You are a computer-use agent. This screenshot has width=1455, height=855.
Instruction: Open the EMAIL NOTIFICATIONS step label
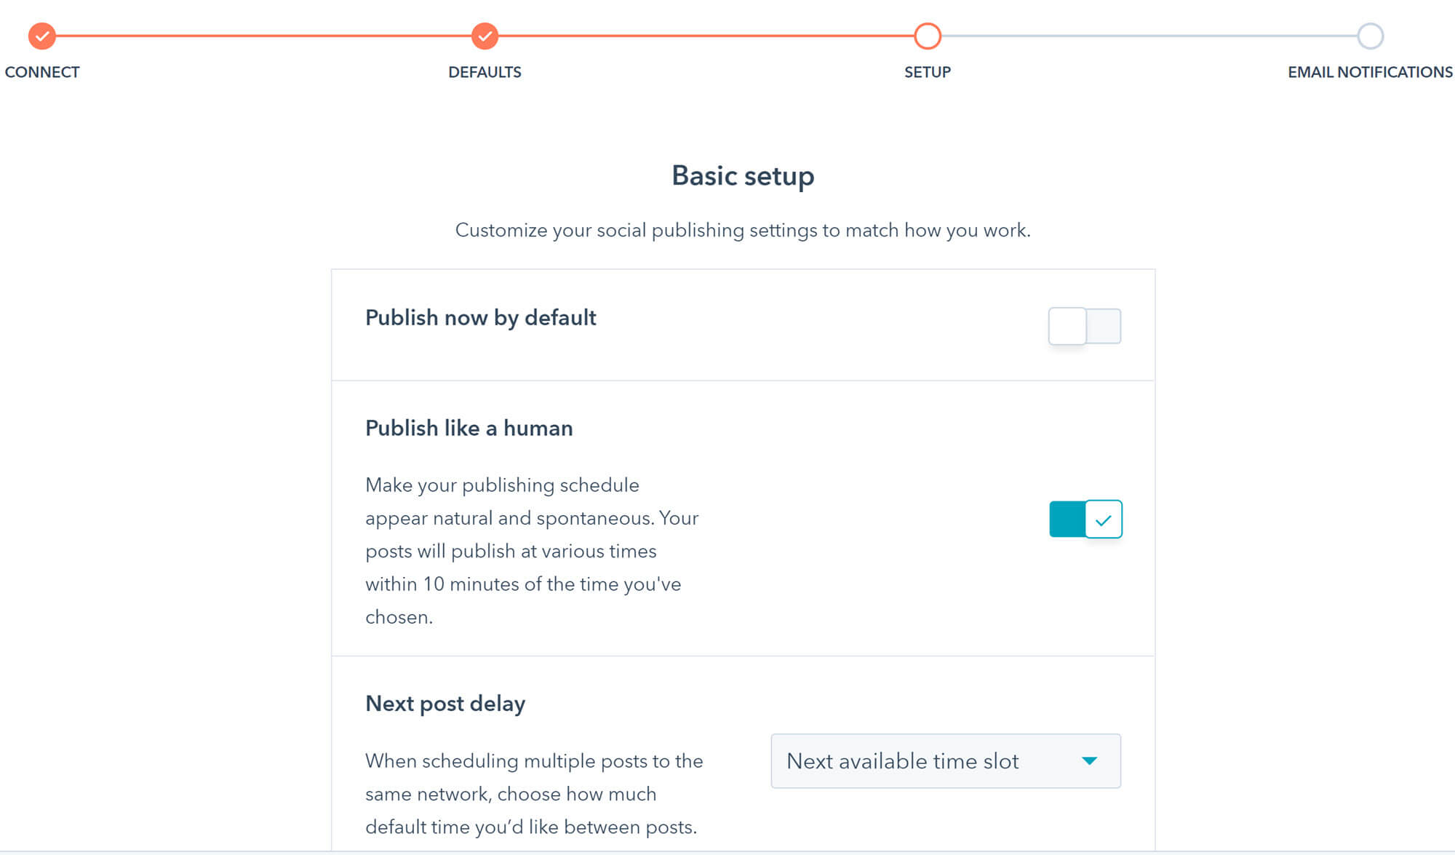pos(1370,72)
